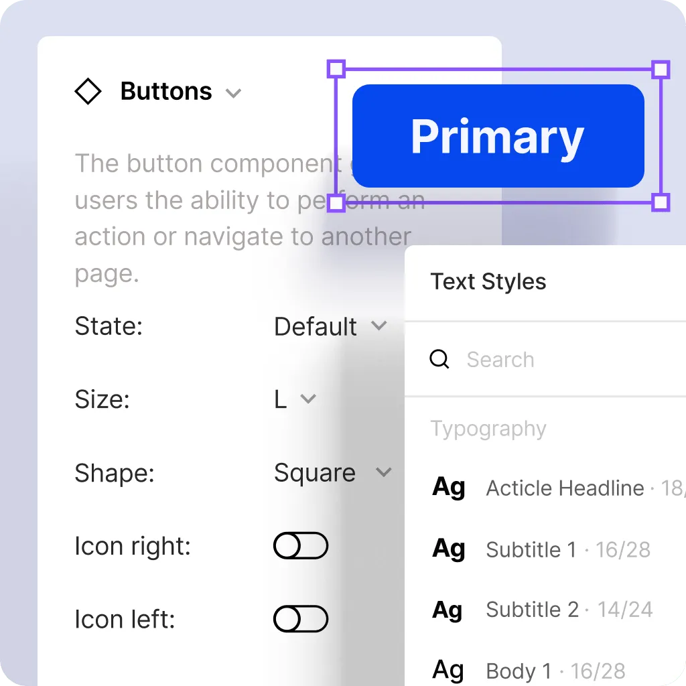Screen dimensions: 686x686
Task: Click the top-right selection handle of Primary
Action: tap(661, 68)
